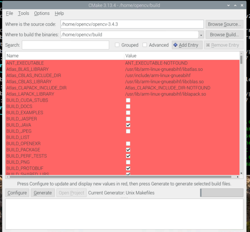This screenshot has width=250, height=232.
Task: Click the progress bar beside the generator label
Action: point(222,193)
